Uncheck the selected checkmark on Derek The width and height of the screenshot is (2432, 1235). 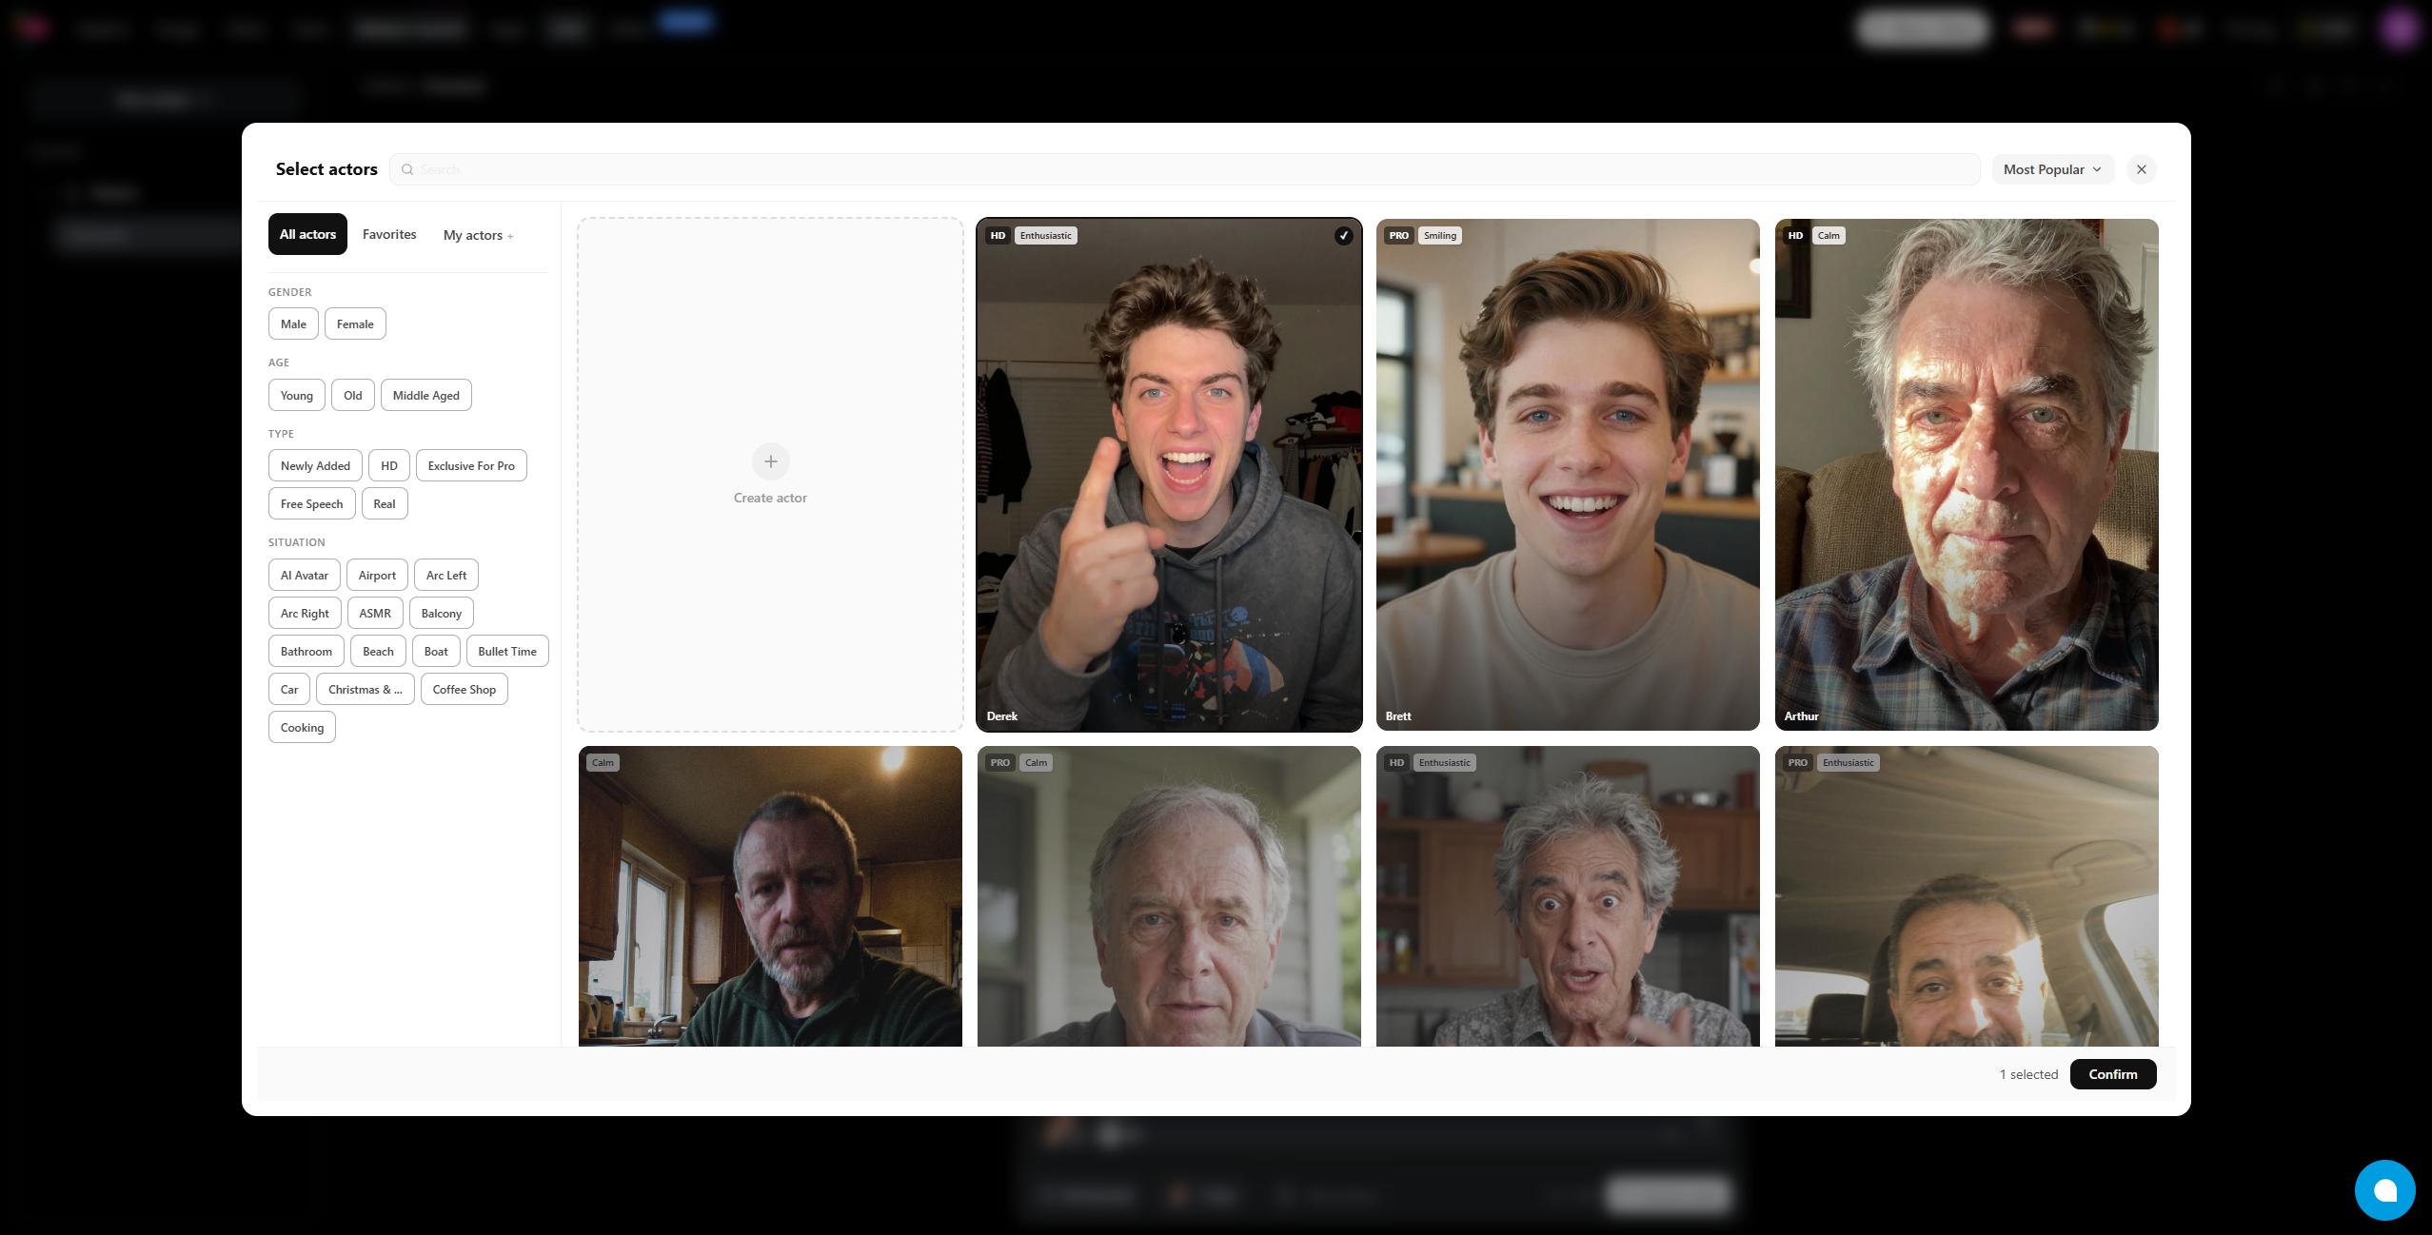click(x=1343, y=236)
